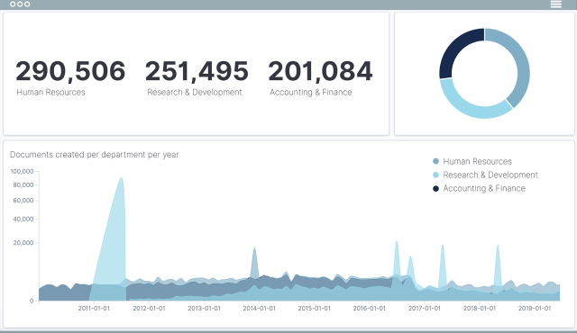
Task: Click the 2016-01-01 axis label
Action: point(369,309)
